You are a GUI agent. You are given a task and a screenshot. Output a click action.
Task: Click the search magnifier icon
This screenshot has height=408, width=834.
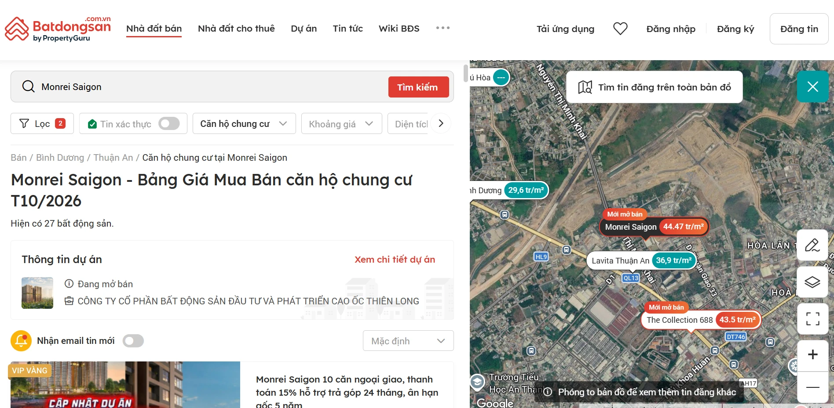(29, 87)
